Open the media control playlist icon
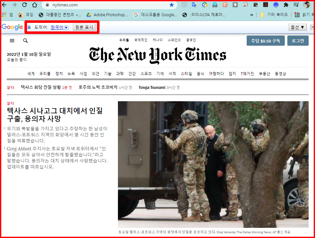The height and width of the screenshot is (238, 315). (x=296, y=5)
